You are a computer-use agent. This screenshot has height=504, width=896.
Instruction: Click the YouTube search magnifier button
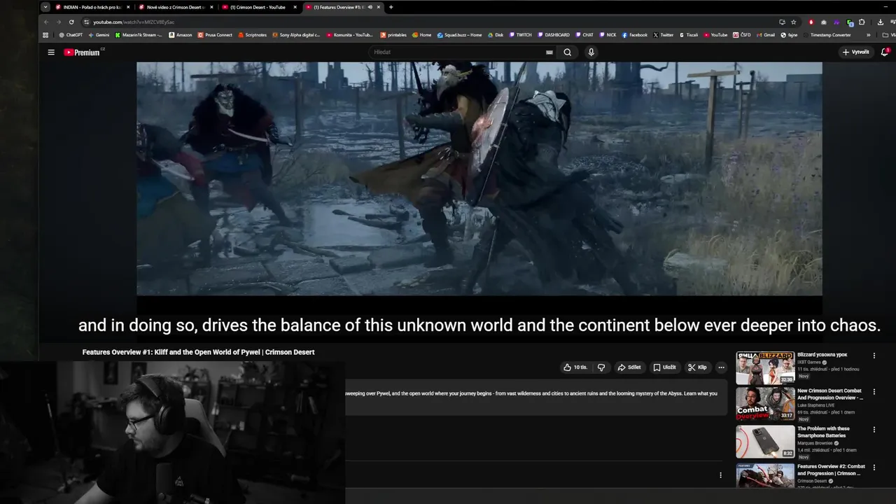point(568,52)
